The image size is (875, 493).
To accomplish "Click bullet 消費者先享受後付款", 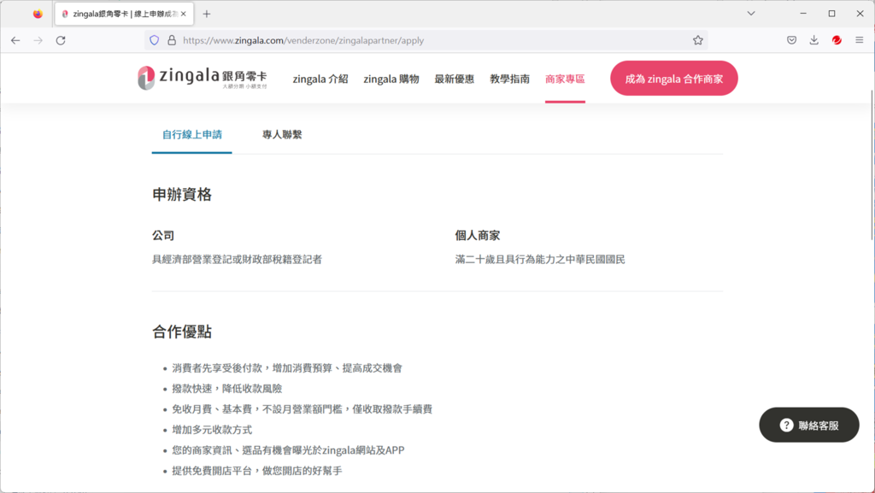I will coord(287,368).
